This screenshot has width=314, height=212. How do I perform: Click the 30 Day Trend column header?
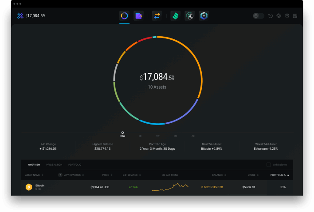point(170,175)
